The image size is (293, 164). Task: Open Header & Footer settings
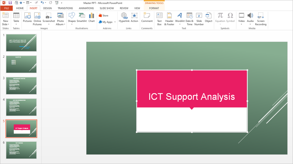169,18
